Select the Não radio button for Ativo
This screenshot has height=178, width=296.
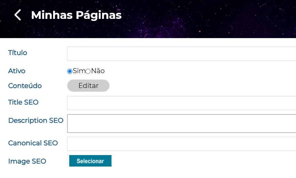click(88, 71)
